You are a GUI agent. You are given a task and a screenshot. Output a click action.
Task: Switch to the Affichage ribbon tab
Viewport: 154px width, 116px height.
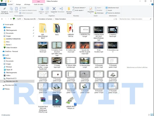click(x=27, y=4)
